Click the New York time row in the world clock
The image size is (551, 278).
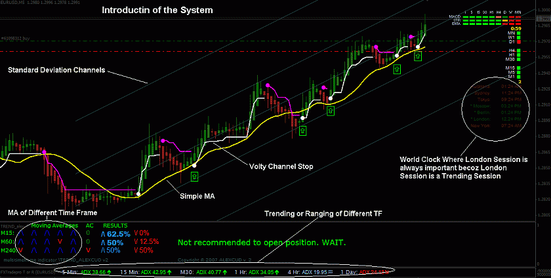click(x=497, y=125)
